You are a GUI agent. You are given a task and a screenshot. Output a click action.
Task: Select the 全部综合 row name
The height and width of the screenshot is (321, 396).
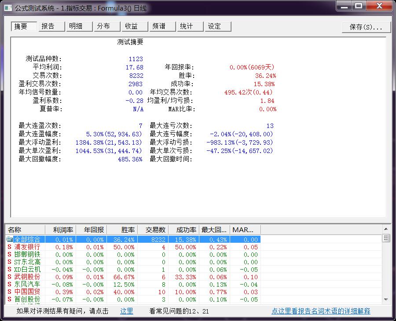[x=27, y=239]
